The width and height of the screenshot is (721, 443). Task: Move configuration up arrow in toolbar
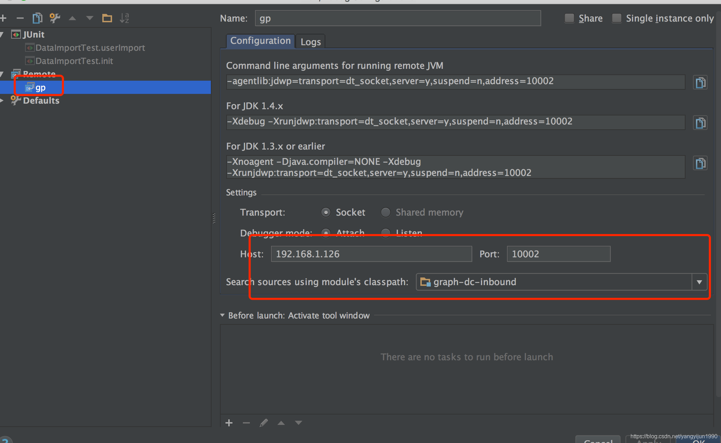[72, 18]
